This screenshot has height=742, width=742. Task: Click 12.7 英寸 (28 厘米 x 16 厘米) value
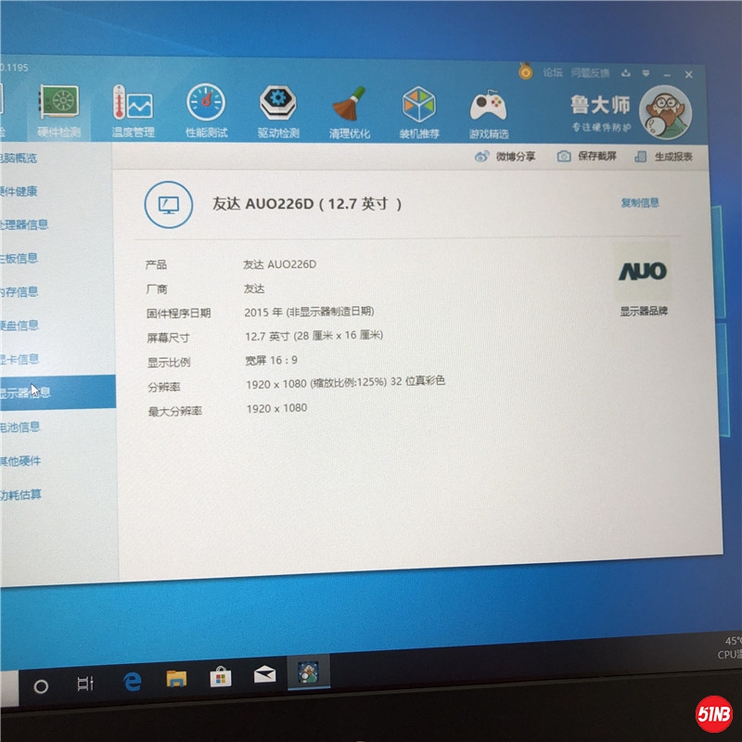(313, 336)
